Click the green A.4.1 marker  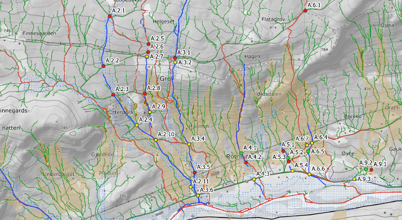pyautogui.click(x=242, y=154)
